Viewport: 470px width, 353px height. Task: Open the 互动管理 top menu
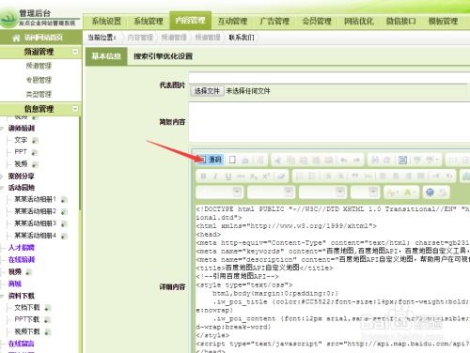tap(232, 21)
